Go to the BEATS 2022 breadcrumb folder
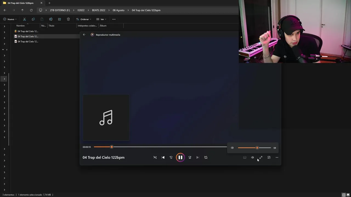This screenshot has width=351, height=197. point(98,10)
